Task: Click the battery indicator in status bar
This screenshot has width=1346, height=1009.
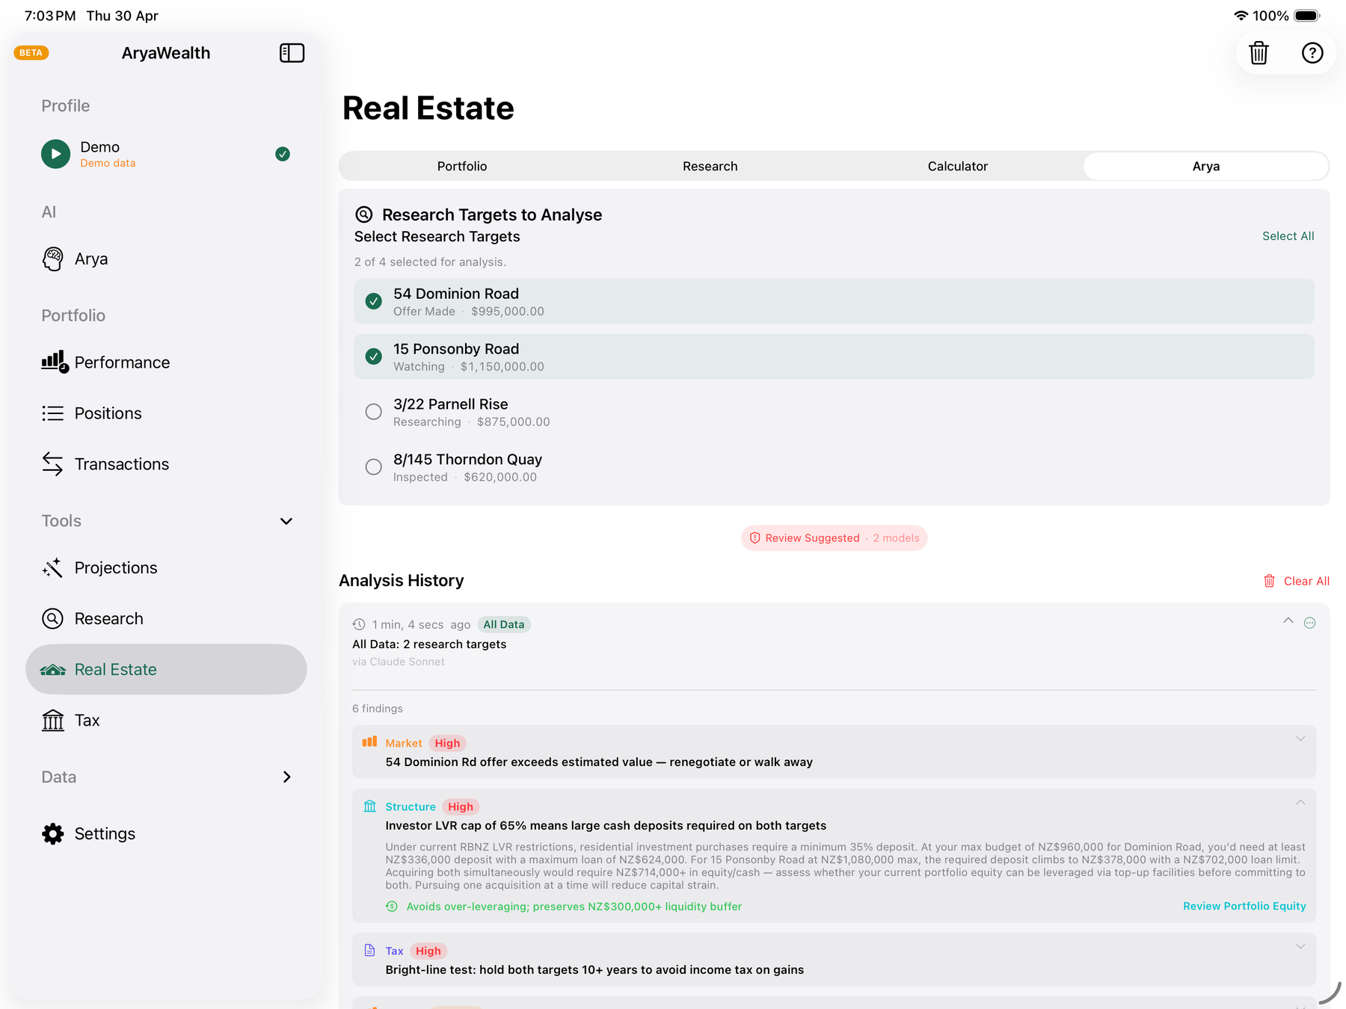Action: click(1307, 16)
